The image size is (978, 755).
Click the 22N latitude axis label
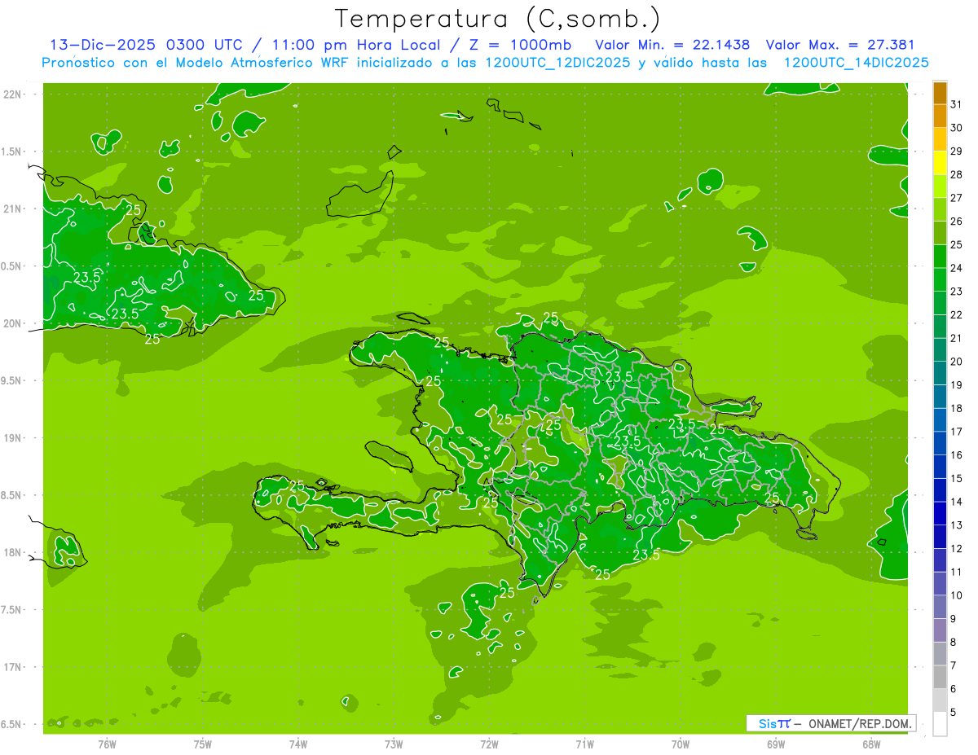coord(13,94)
